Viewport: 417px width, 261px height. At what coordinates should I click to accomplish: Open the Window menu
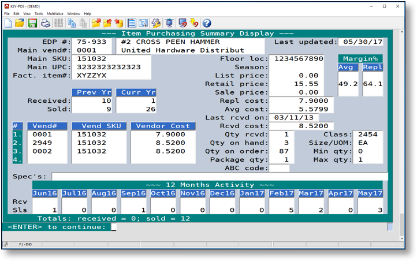click(73, 14)
